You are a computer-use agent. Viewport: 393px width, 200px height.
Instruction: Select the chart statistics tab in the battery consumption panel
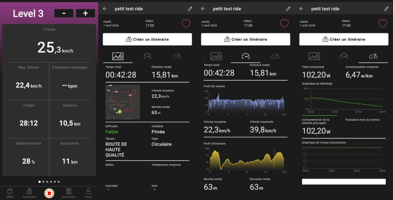(x=314, y=56)
